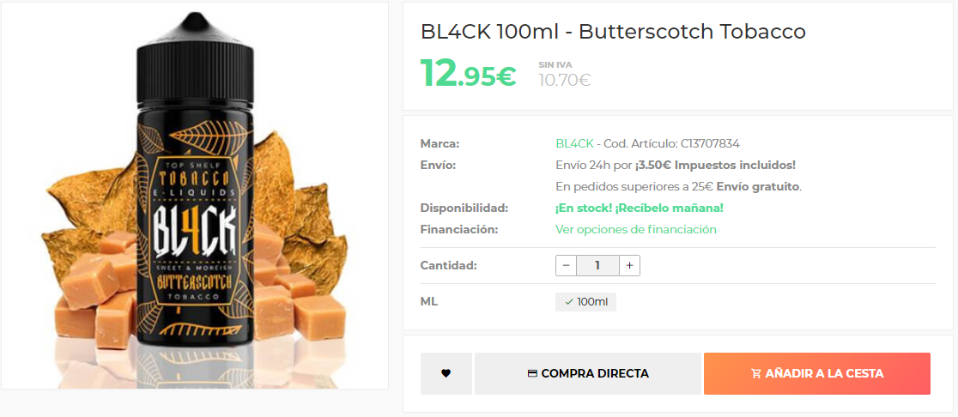Add item via AÑADIR A LA CESTA
This screenshot has width=958, height=417.
pos(817,373)
